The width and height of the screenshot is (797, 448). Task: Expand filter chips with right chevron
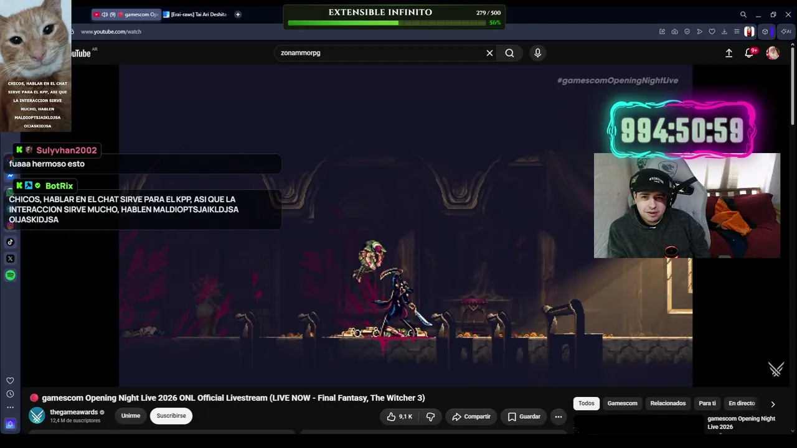(773, 404)
